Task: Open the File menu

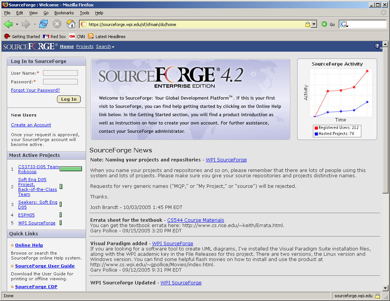Action: pyautogui.click(x=7, y=13)
